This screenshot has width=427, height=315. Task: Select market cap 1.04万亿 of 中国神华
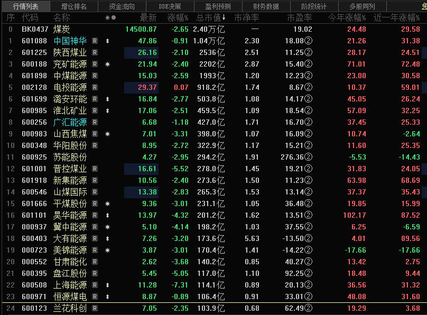209,41
